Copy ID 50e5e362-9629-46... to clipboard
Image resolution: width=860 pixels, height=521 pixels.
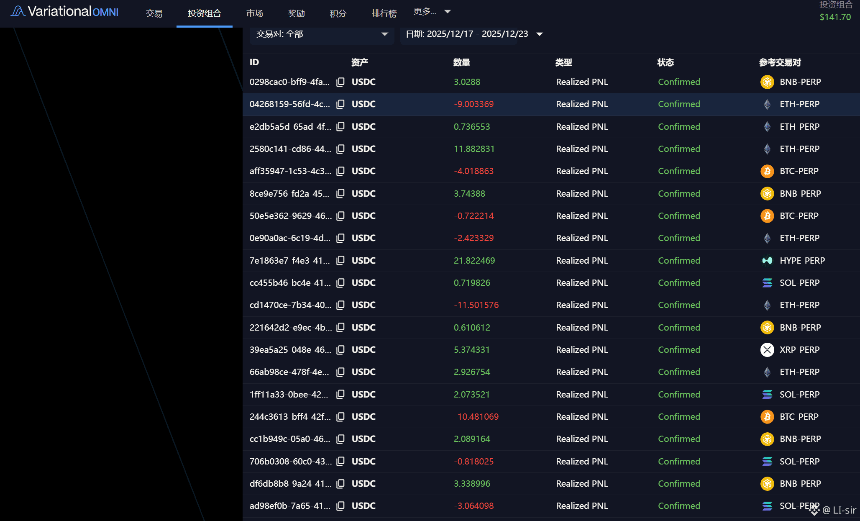(340, 216)
